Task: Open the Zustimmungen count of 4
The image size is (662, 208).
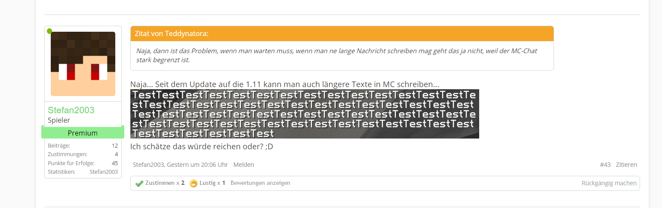Action: [x=116, y=154]
